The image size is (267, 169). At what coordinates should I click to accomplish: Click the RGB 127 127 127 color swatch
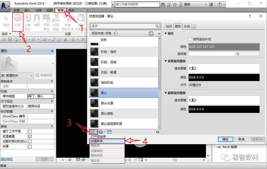(224, 47)
